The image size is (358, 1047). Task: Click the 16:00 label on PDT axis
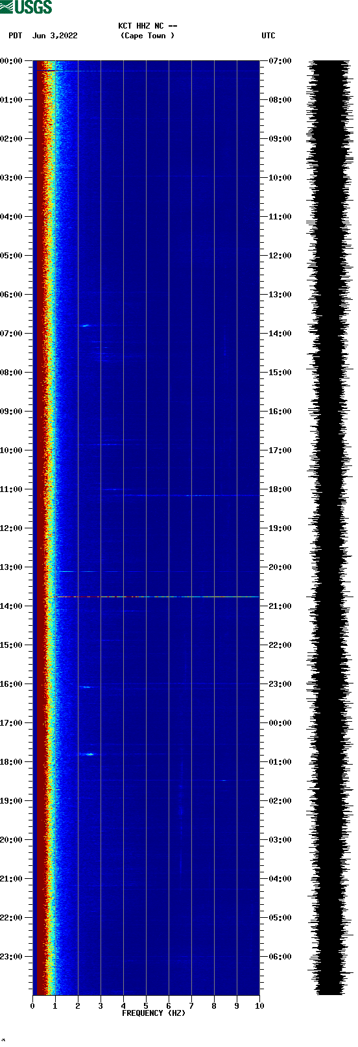click(x=12, y=684)
